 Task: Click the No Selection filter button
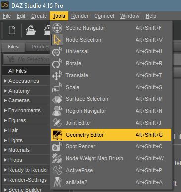point(27,59)
